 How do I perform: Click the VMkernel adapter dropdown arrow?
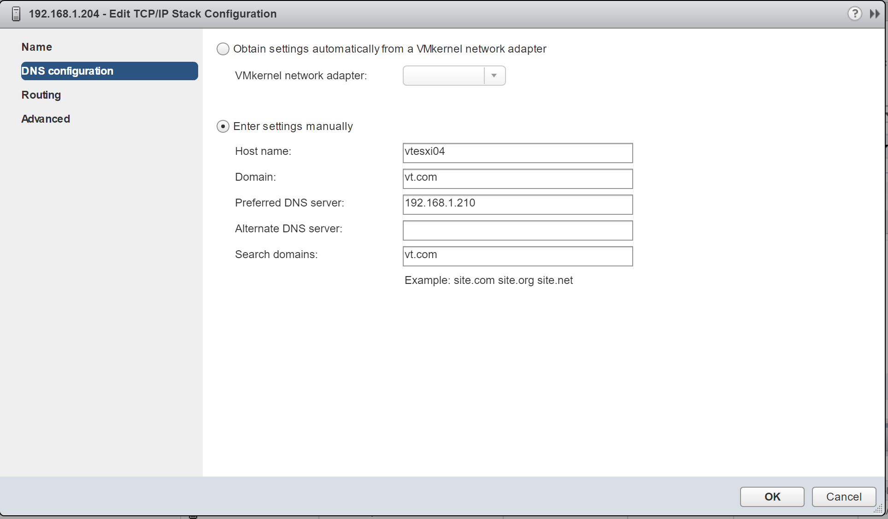494,76
